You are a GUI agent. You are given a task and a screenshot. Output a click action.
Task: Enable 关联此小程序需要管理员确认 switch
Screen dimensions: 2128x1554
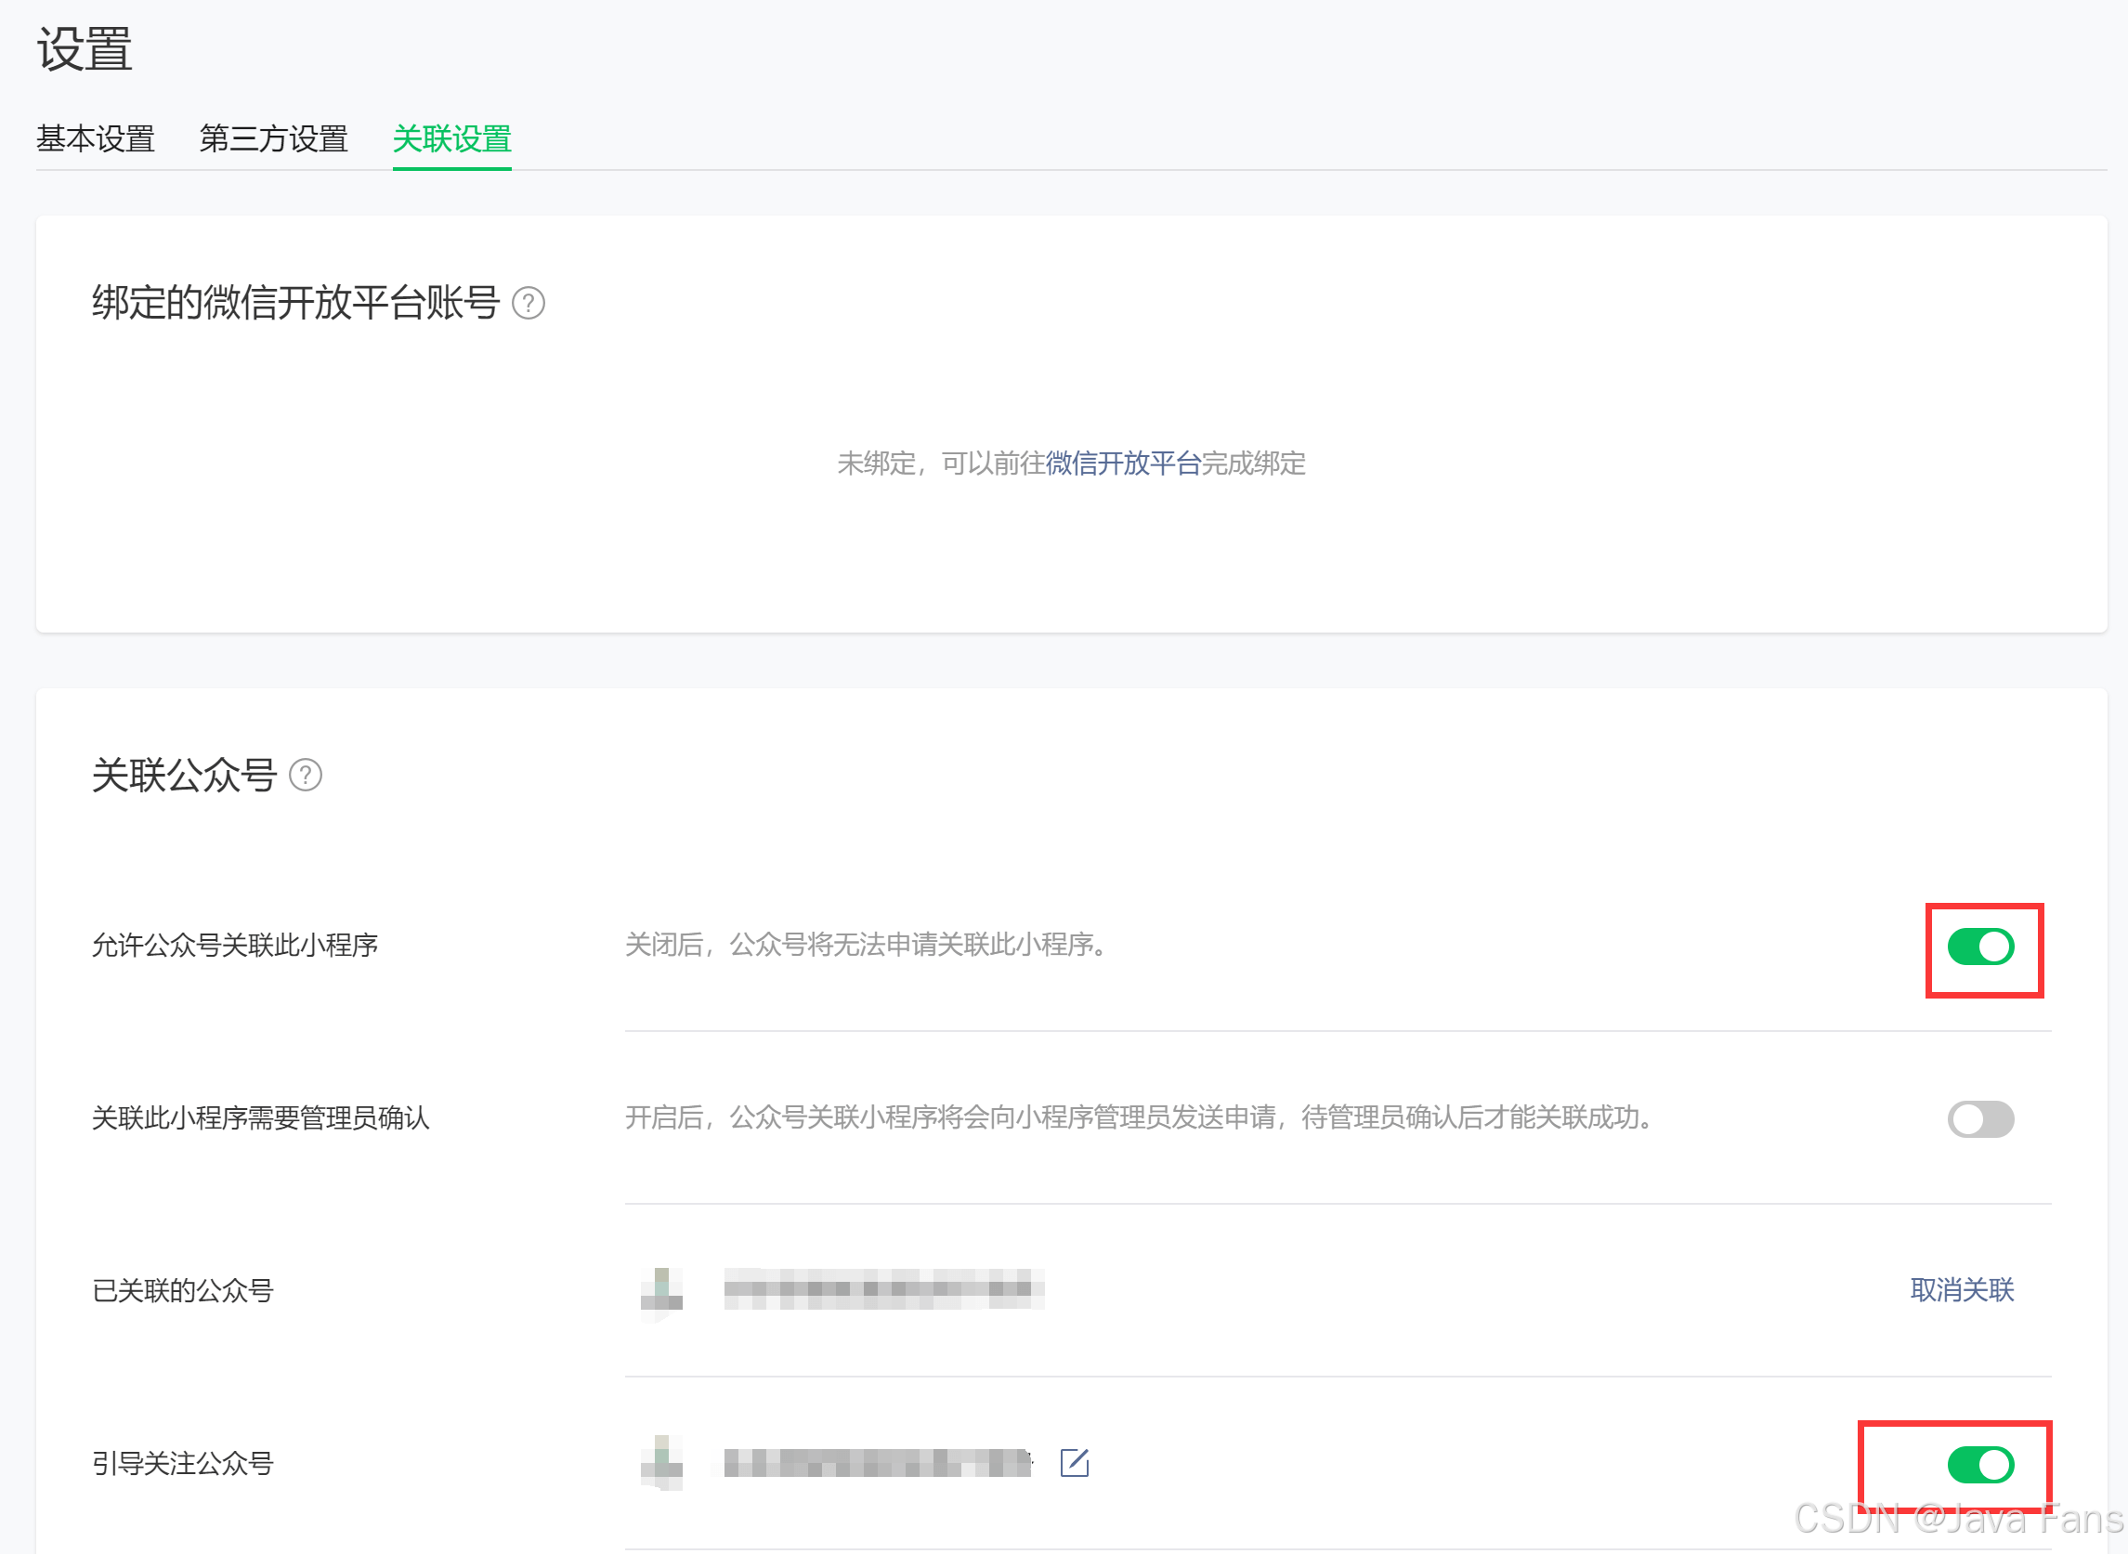[x=1980, y=1118]
